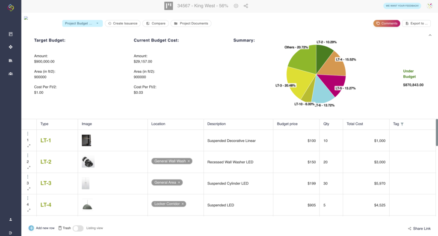Open the library books sidebar icon

pyautogui.click(x=11, y=60)
